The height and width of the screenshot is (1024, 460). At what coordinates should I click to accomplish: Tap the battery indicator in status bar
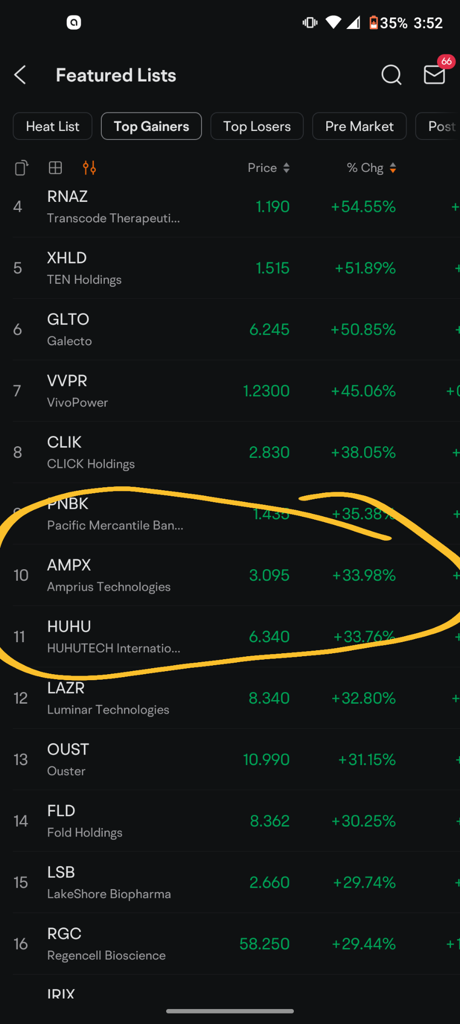373,22
